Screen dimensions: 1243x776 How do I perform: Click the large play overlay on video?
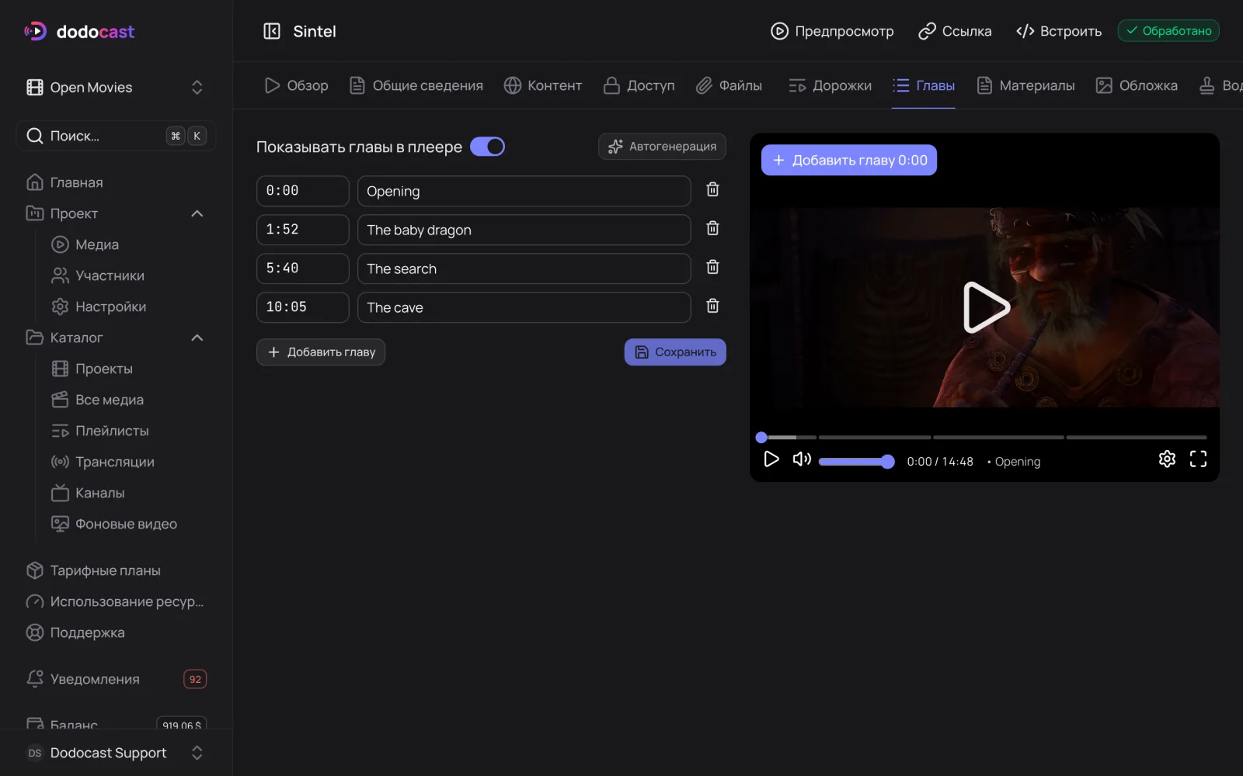(985, 307)
